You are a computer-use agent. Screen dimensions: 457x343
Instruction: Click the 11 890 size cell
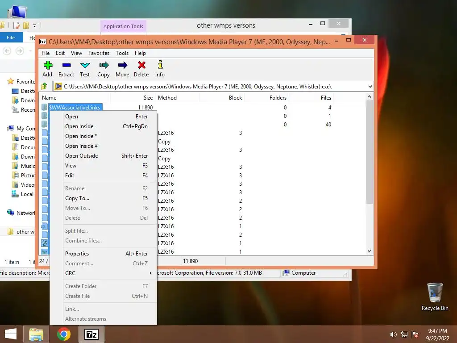coord(145,107)
